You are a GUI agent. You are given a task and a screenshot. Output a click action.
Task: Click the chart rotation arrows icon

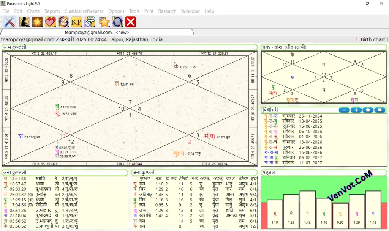coord(63,22)
